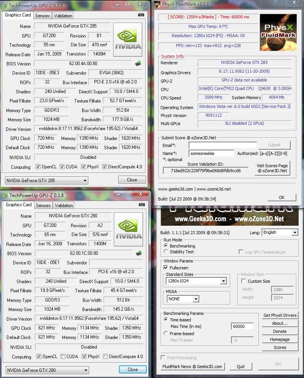Toggle CUDA checkbox in GTX 280 window
The height and width of the screenshot is (378, 304).
pos(63,356)
